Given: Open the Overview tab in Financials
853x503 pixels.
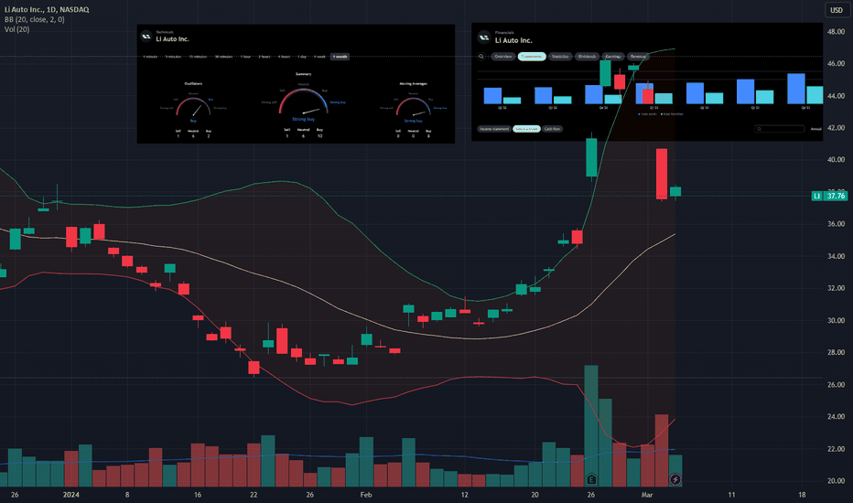Looking at the screenshot, I should pyautogui.click(x=503, y=57).
